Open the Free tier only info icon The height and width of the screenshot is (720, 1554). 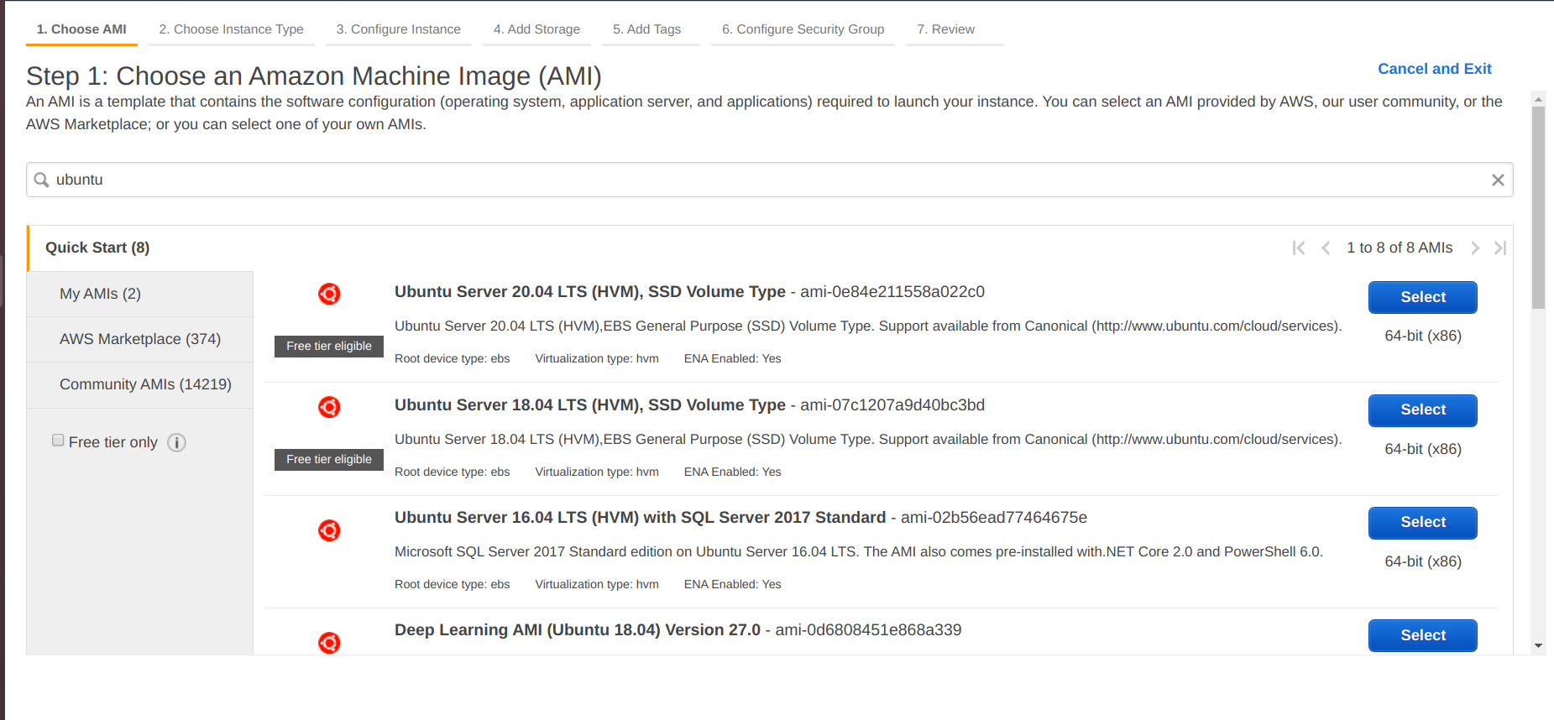click(x=176, y=442)
